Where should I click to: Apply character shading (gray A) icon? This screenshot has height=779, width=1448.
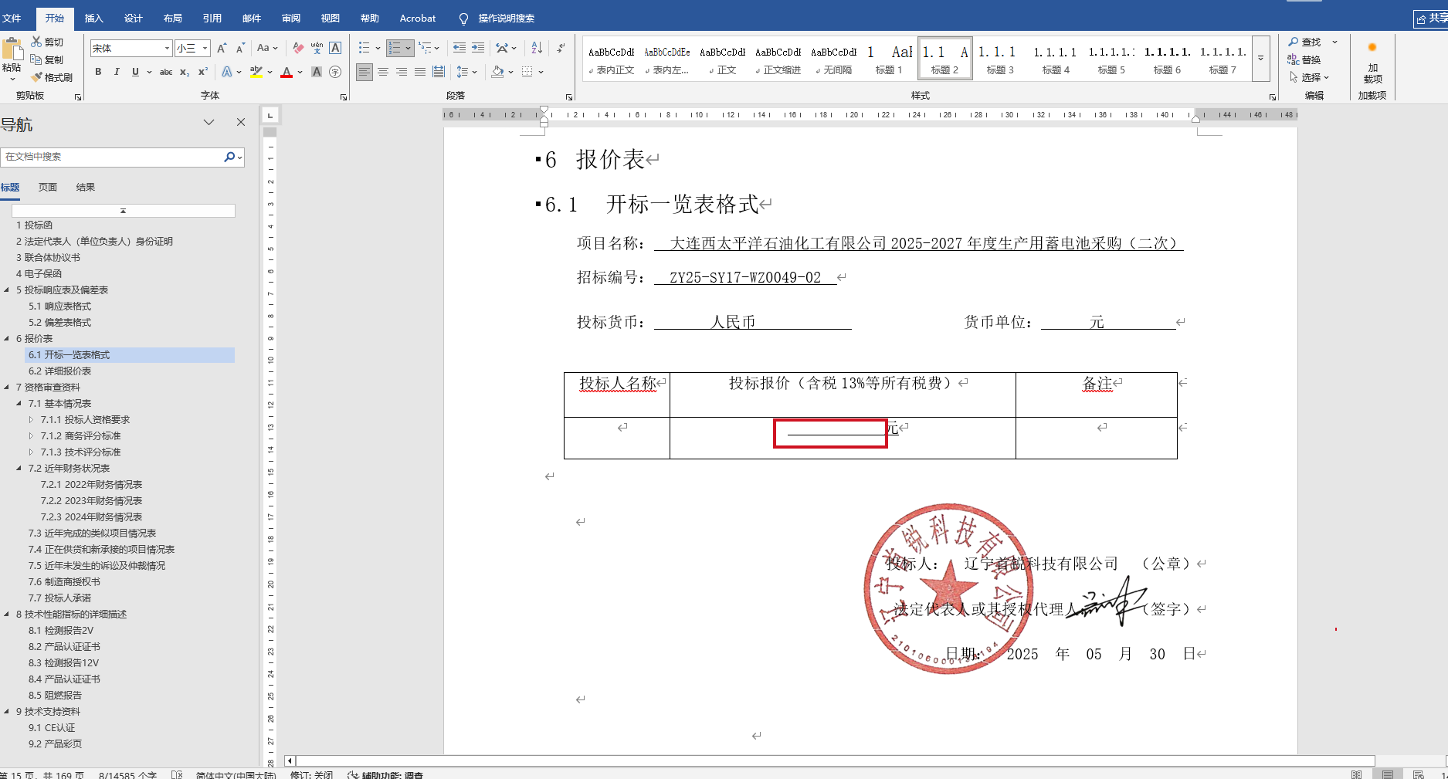(x=317, y=72)
